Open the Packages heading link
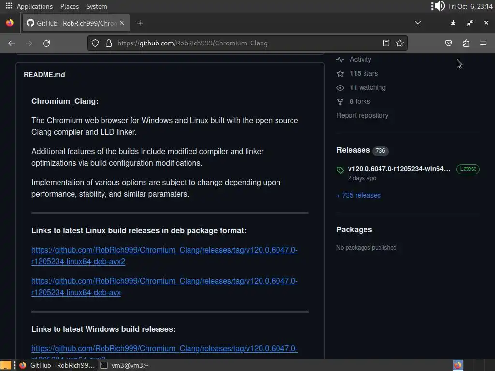Viewport: 495px width, 371px height. point(354,229)
